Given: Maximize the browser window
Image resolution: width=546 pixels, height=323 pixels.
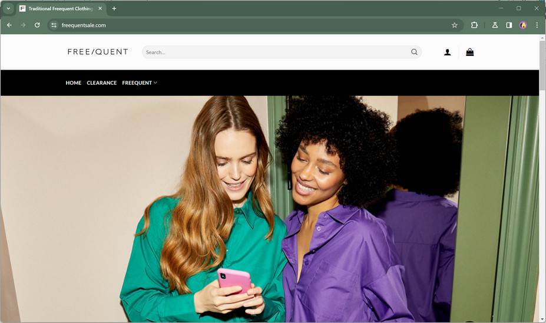Looking at the screenshot, I should click(519, 8).
